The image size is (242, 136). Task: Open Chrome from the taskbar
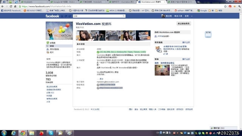click(x=23, y=133)
